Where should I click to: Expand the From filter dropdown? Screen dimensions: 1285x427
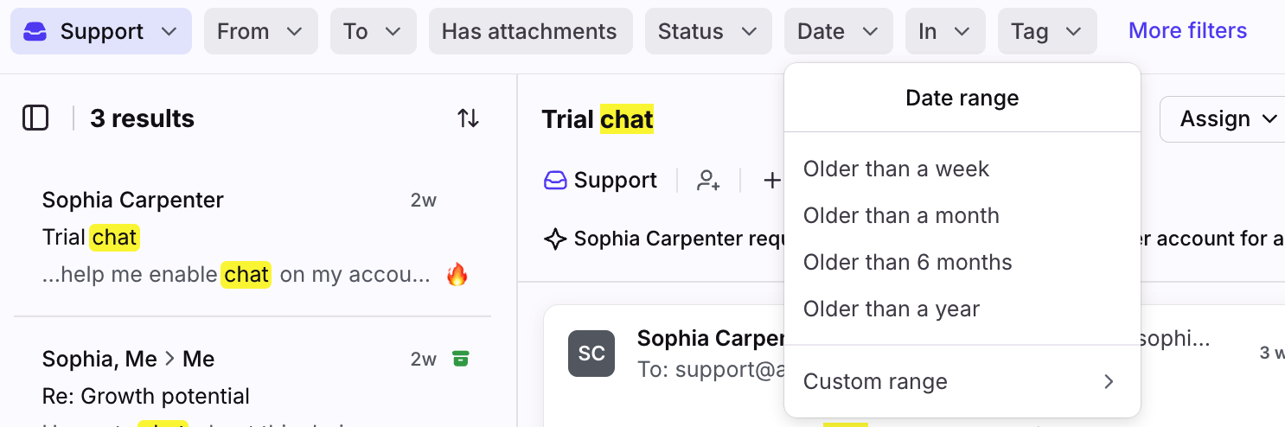click(x=260, y=31)
